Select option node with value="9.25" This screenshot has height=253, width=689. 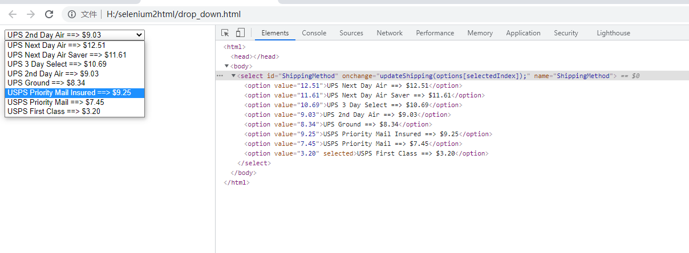367,134
